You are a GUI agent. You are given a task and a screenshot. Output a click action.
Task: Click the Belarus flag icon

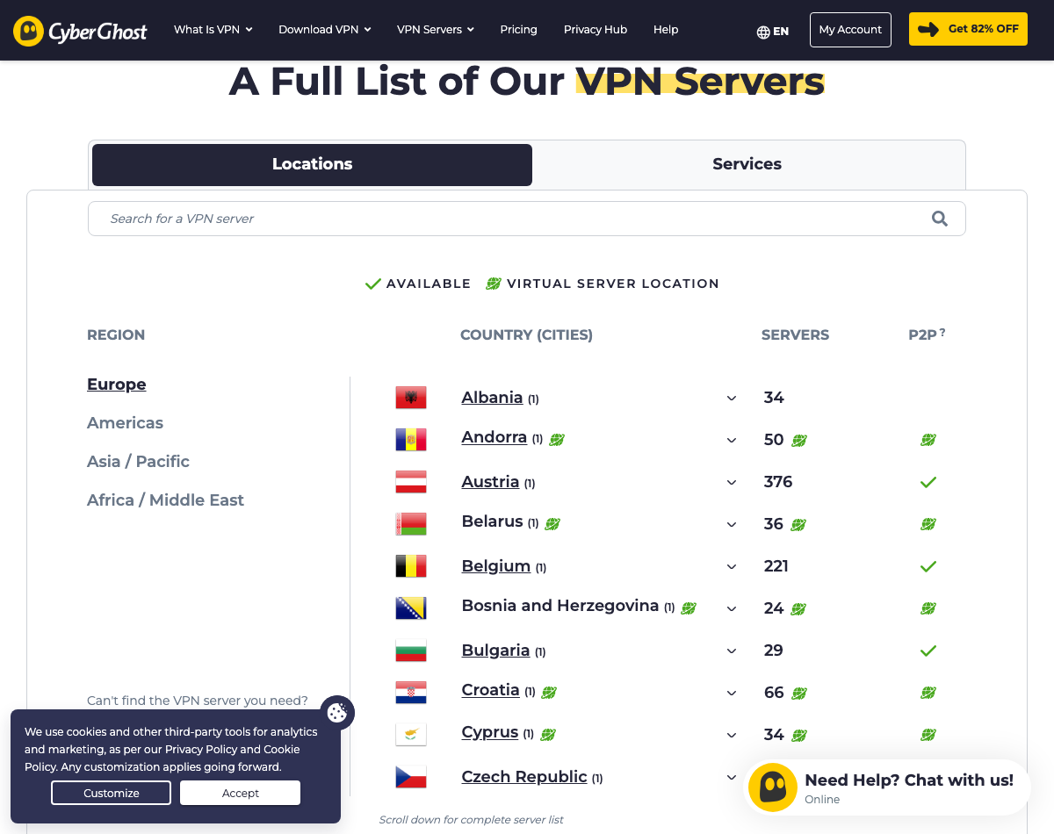(x=411, y=524)
